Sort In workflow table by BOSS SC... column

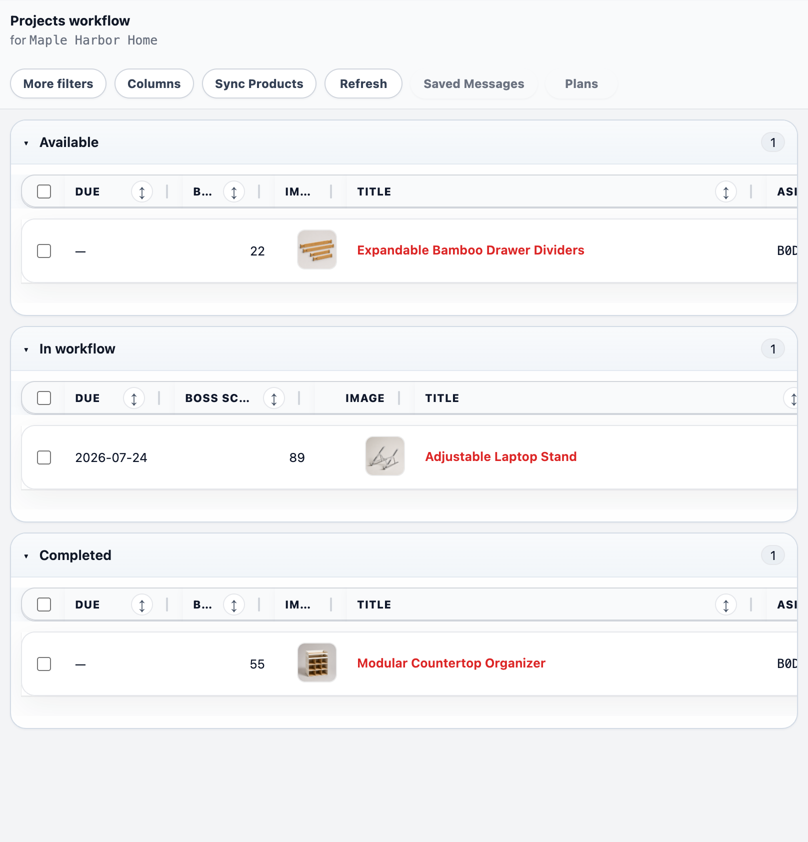(x=274, y=398)
